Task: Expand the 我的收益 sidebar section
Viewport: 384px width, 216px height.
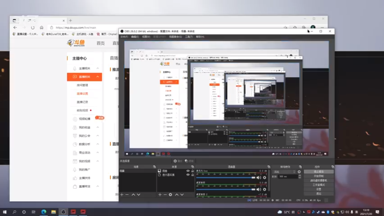Action: (98, 127)
